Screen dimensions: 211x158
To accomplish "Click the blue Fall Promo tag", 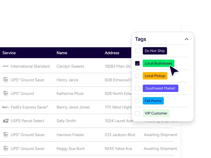I will coord(153,101).
